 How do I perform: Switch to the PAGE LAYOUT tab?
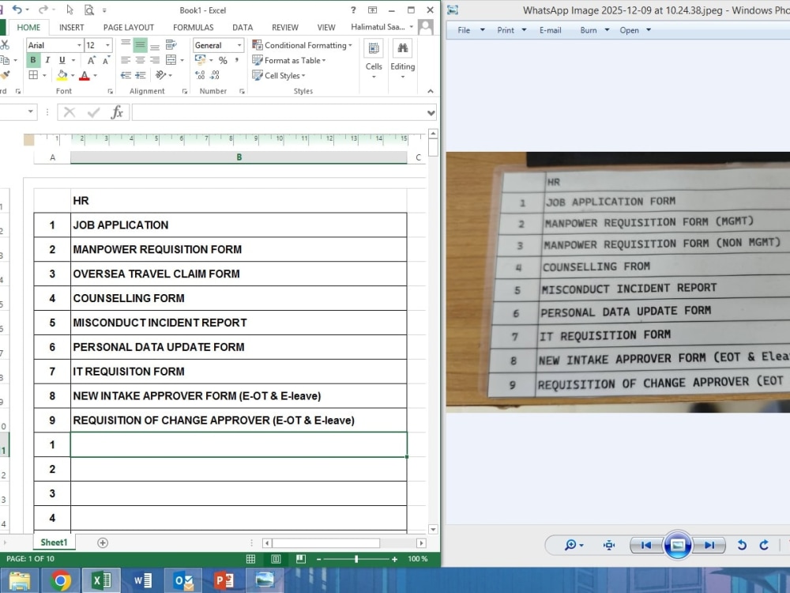[129, 27]
